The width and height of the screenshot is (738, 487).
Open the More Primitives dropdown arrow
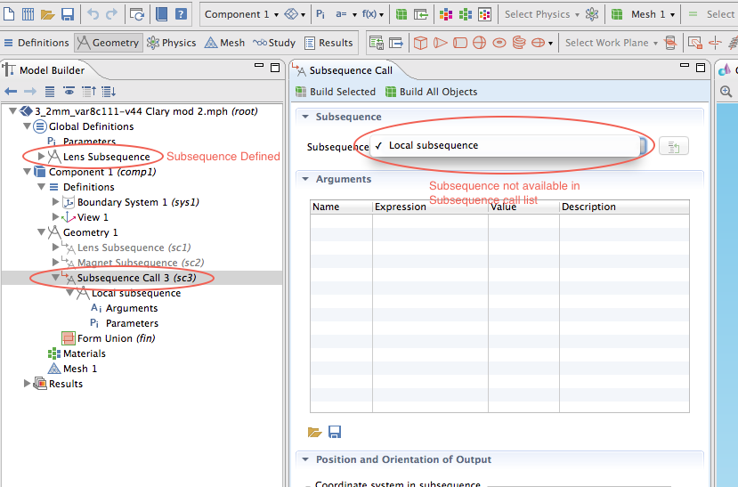pos(550,44)
